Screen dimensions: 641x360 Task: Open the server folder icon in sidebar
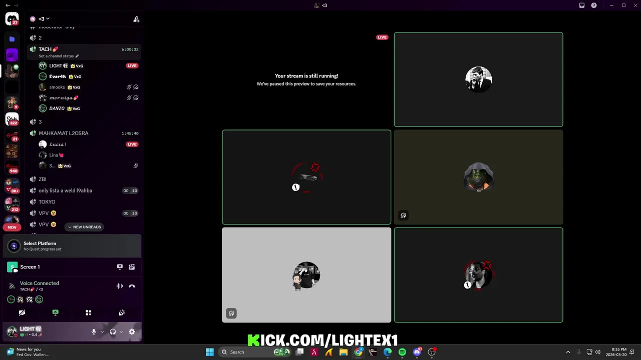[12, 38]
